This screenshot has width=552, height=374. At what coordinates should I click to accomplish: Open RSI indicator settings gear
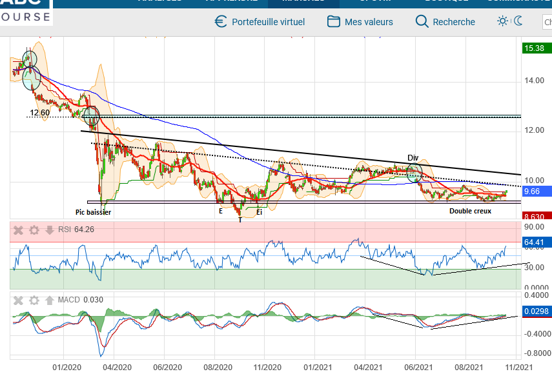click(x=34, y=230)
